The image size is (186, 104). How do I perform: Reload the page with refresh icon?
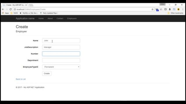coord(10,9)
